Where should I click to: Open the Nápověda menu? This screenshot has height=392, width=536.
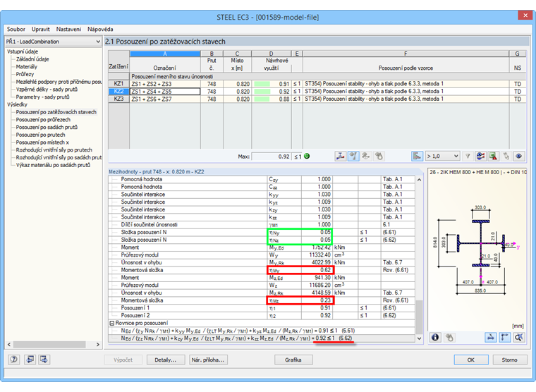pyautogui.click(x=100, y=29)
